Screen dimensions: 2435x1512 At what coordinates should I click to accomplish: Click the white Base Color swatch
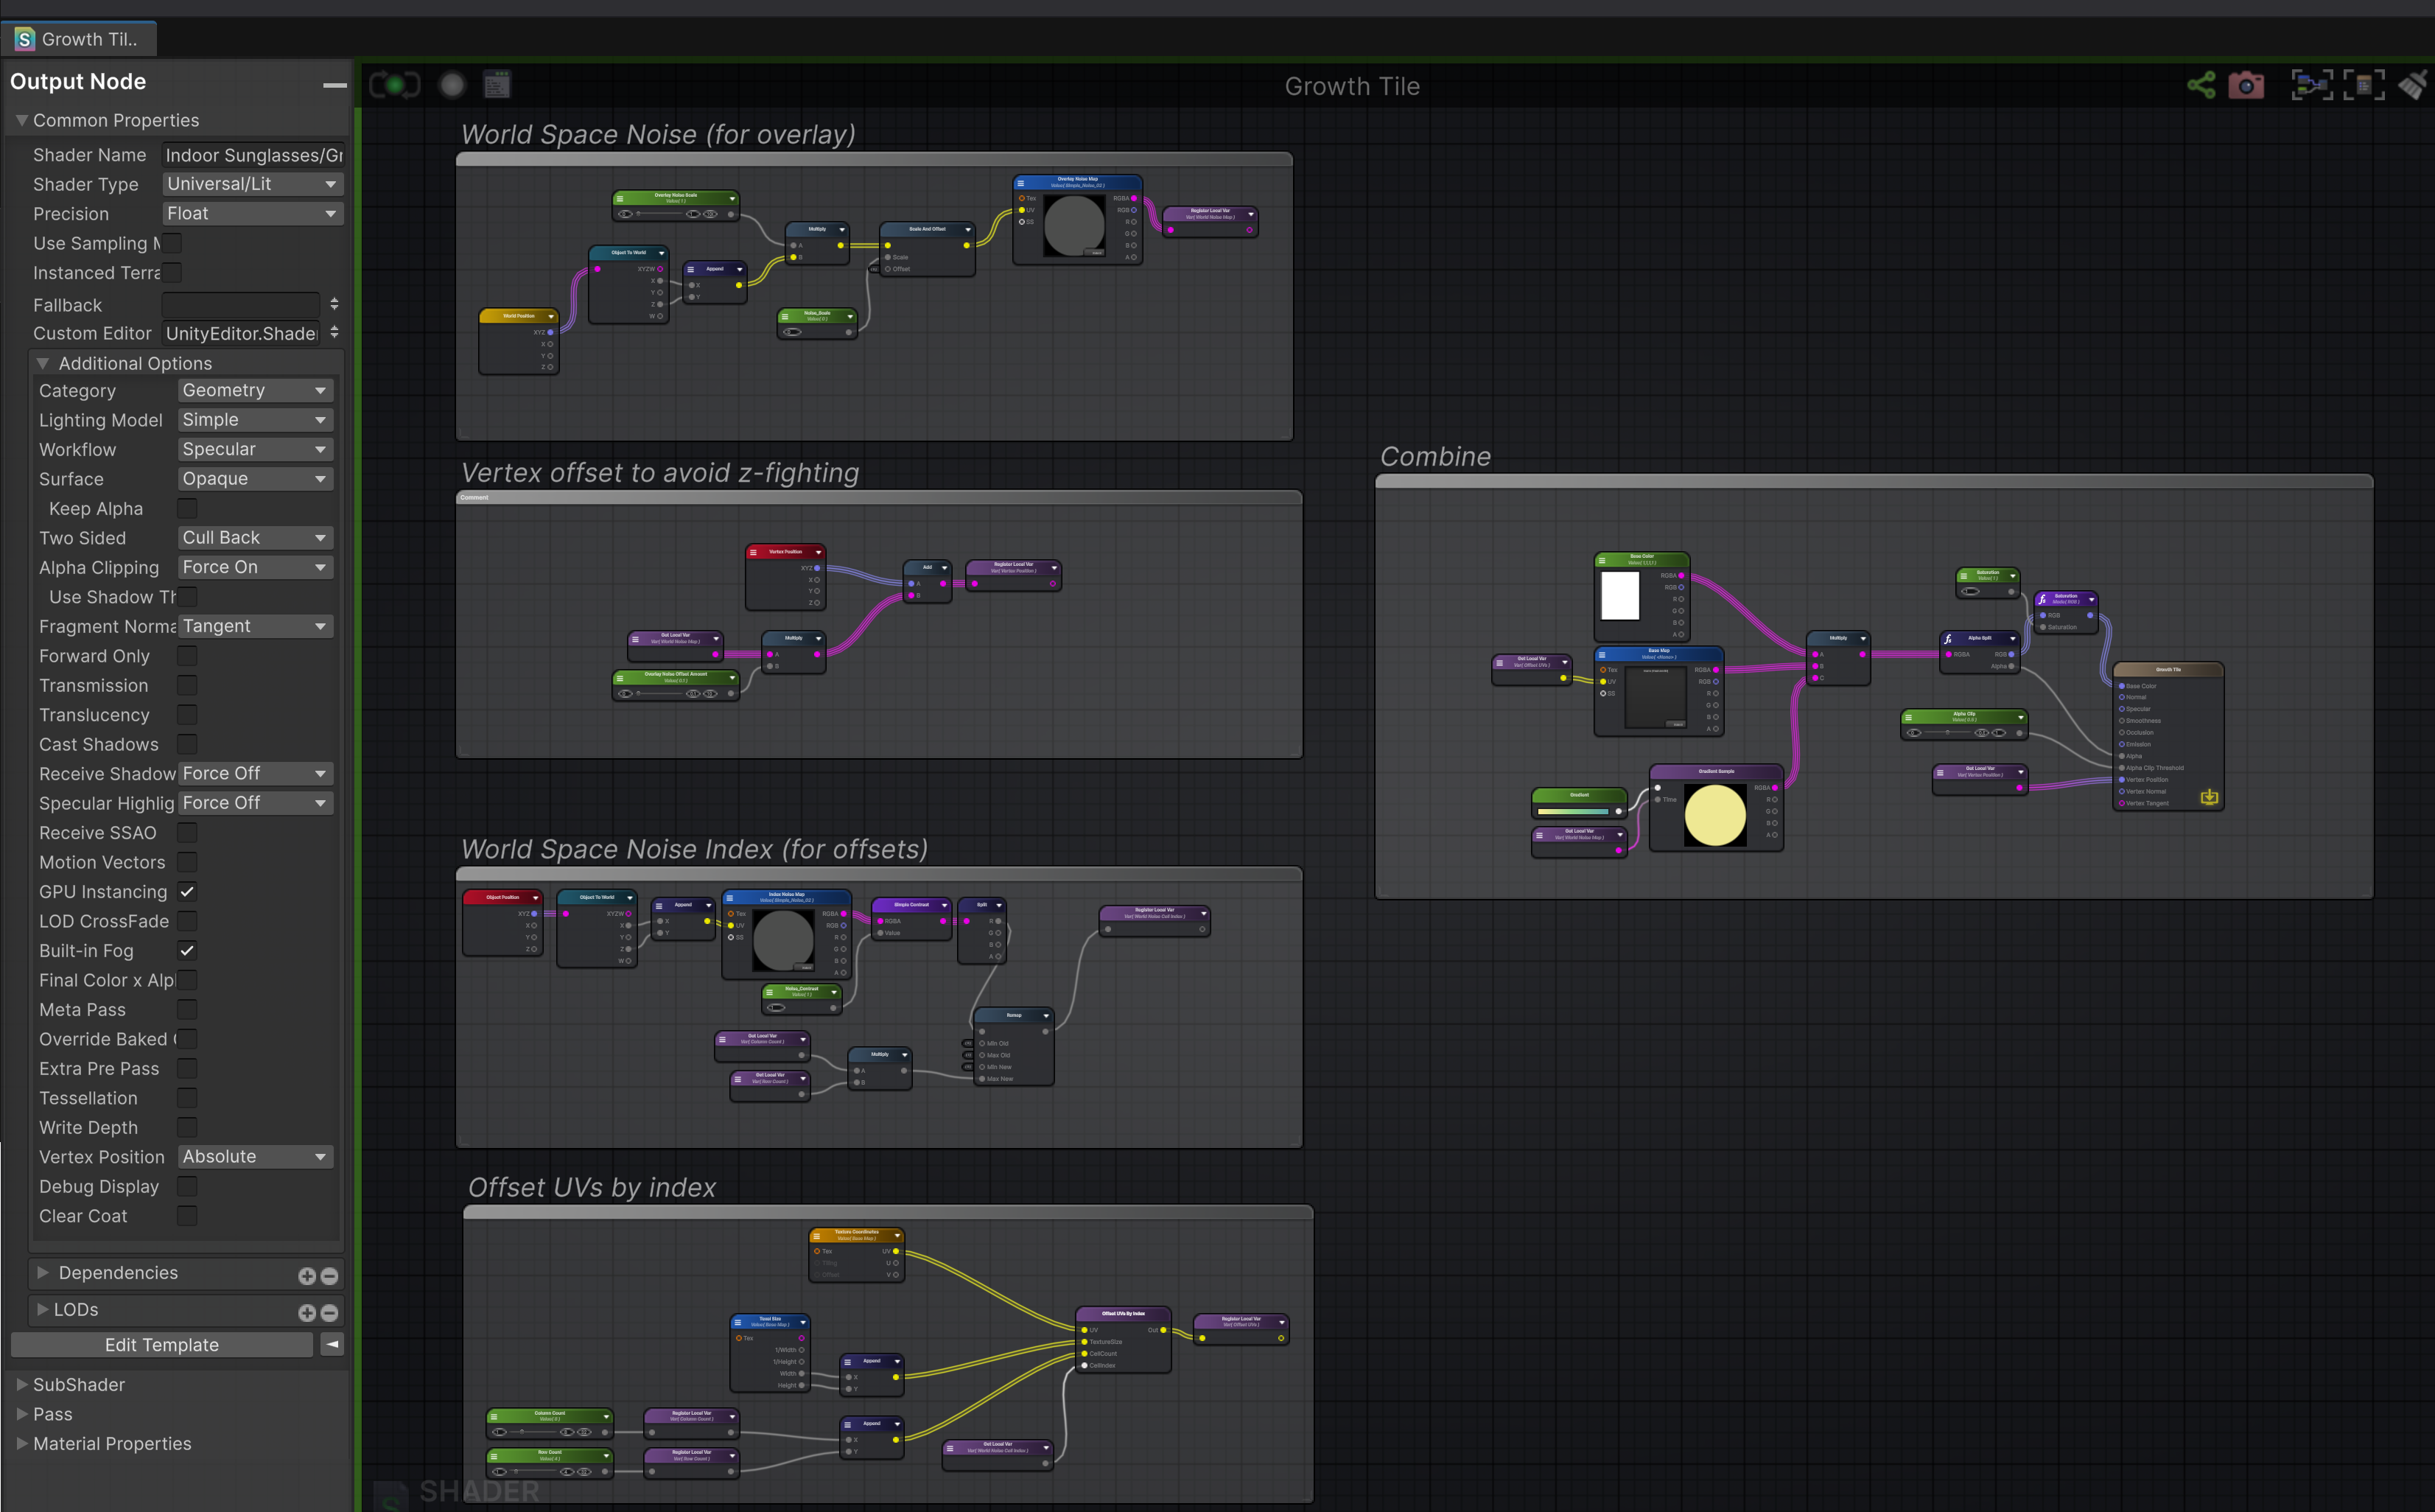pyautogui.click(x=1619, y=596)
